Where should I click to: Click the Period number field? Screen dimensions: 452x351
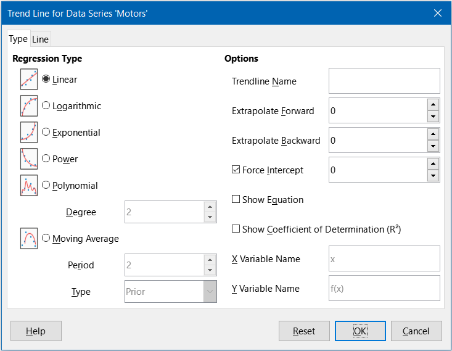click(164, 265)
